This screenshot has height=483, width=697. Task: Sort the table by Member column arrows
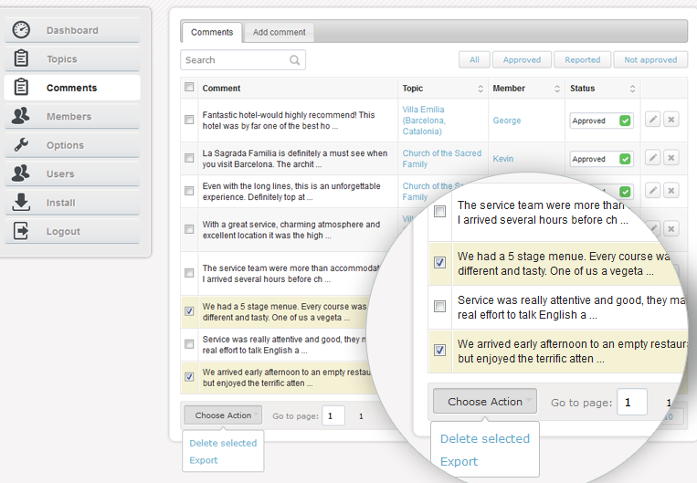tap(557, 89)
